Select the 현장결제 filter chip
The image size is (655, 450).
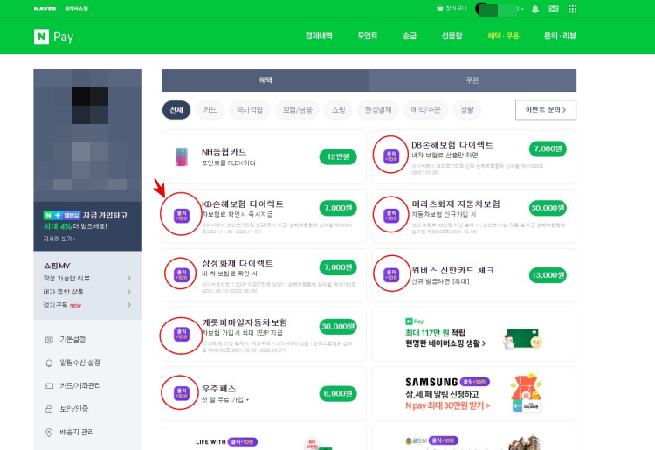(378, 110)
